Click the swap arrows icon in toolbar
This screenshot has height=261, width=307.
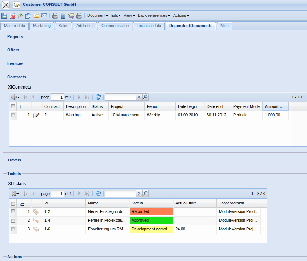pyautogui.click(x=71, y=16)
